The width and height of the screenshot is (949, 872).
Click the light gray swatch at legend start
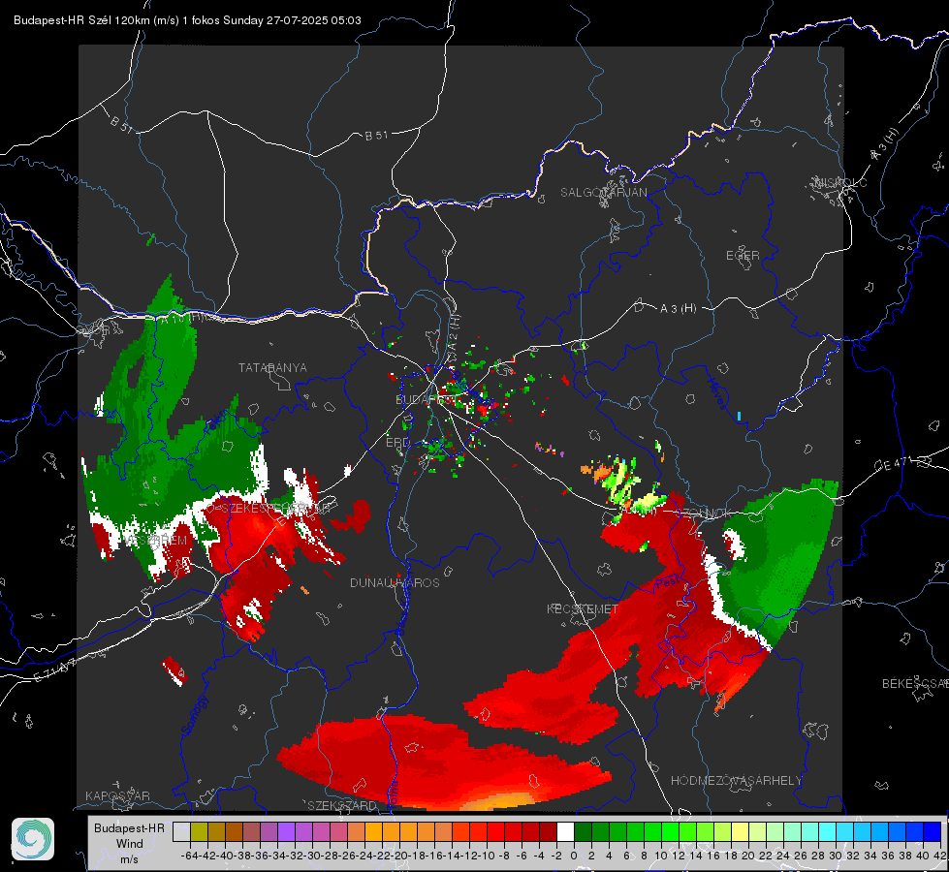tap(181, 832)
